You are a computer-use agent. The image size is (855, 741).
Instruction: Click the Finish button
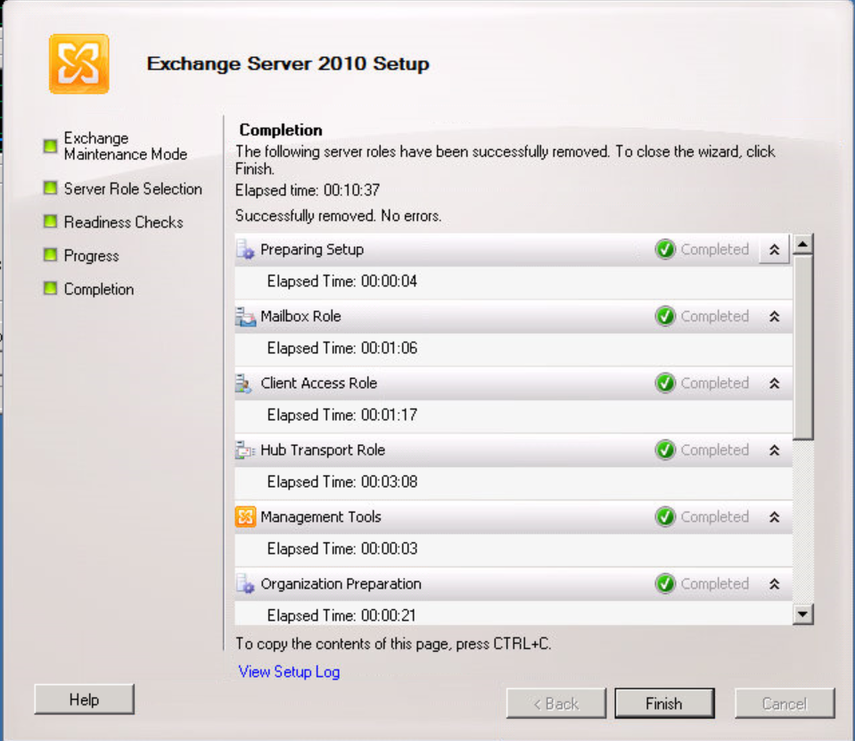[664, 704]
